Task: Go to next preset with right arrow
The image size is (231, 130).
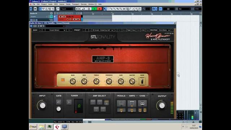Action: pyautogui.click(x=115, y=30)
